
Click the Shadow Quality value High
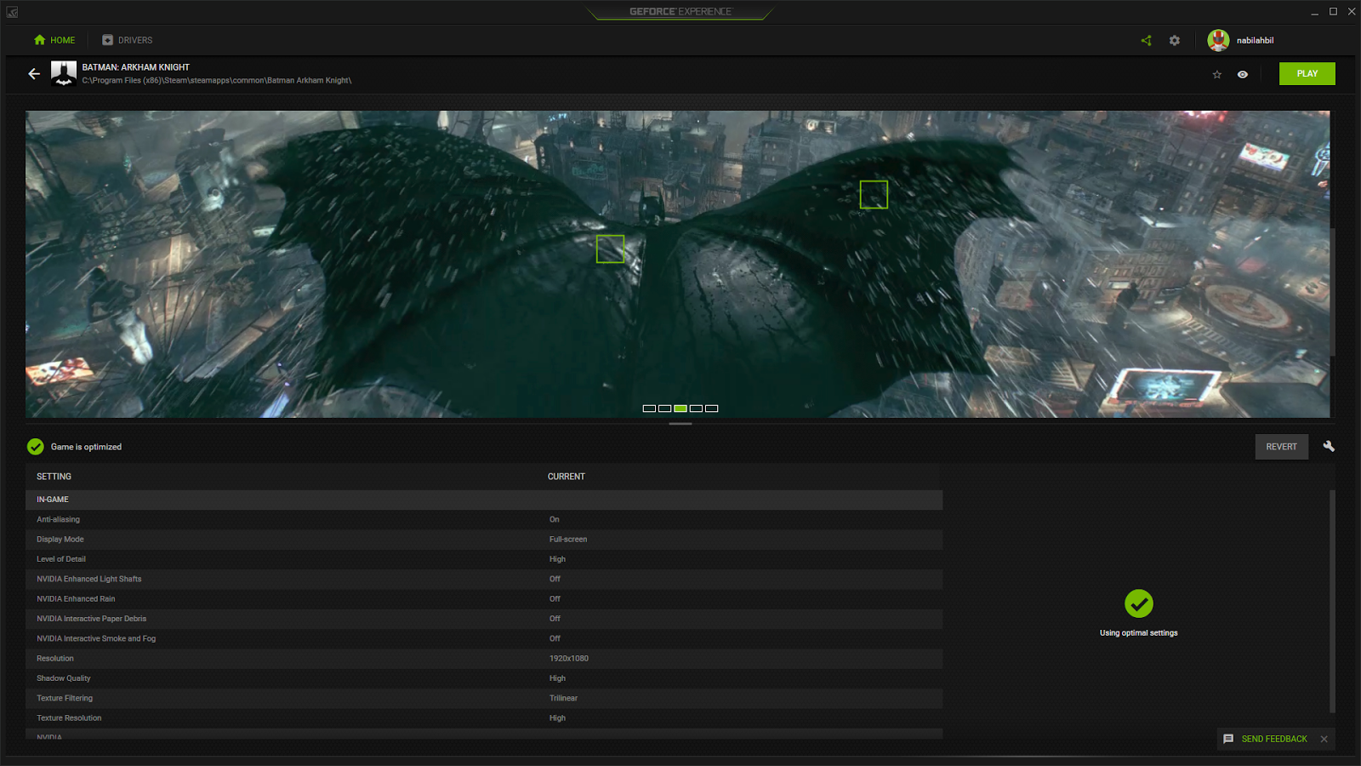tap(557, 678)
